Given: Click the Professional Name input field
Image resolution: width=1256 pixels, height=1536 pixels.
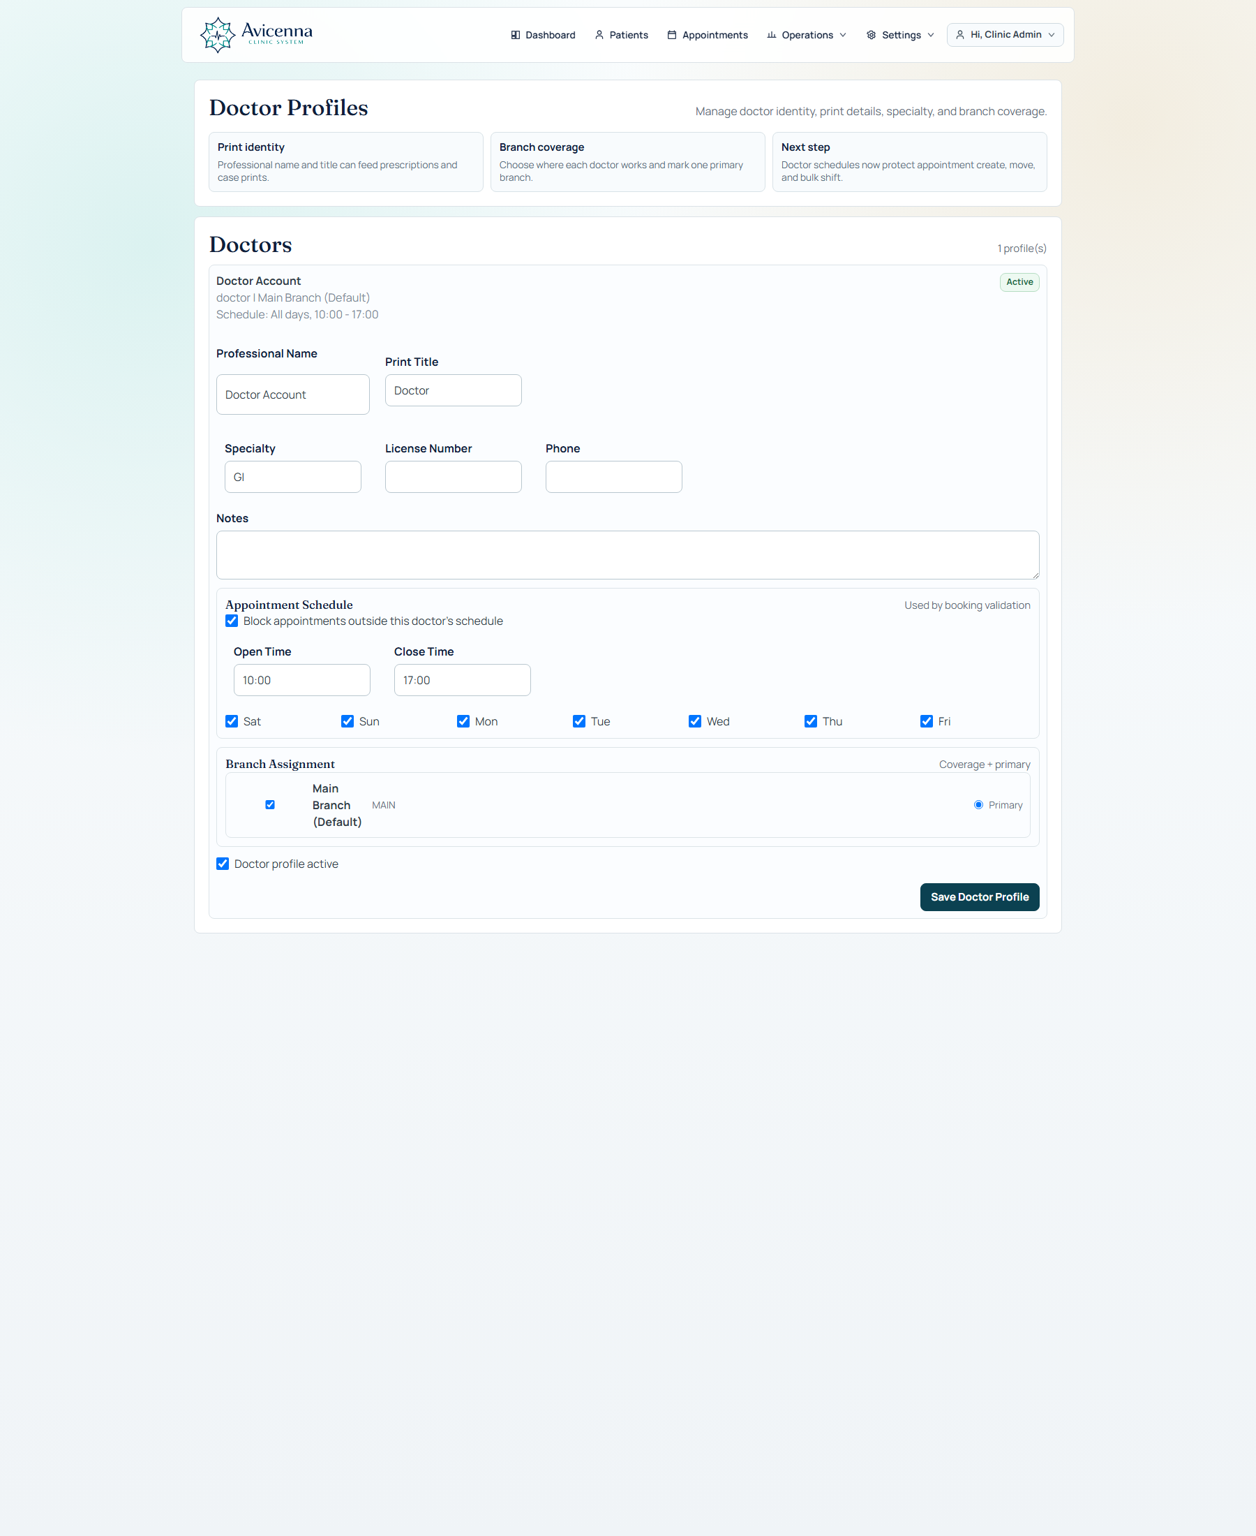Looking at the screenshot, I should click(x=293, y=394).
